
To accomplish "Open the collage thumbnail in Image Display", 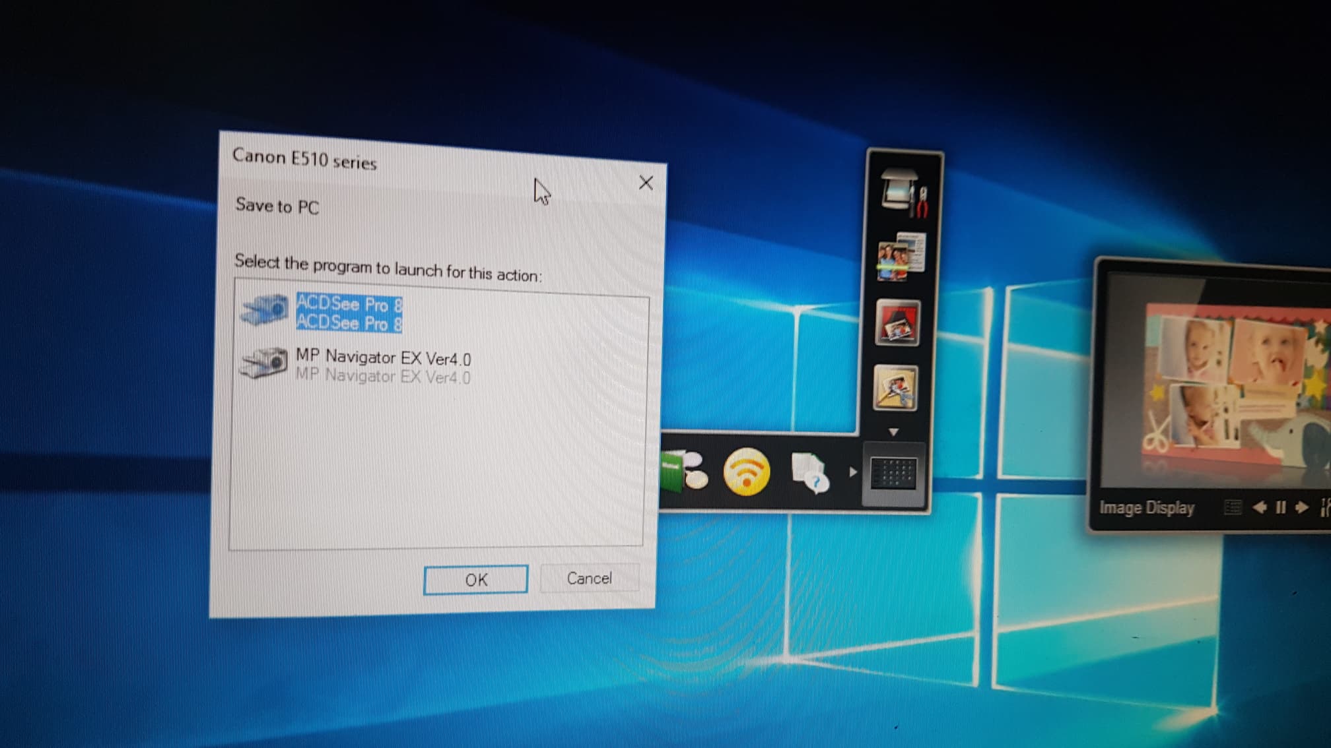I will pos(1237,386).
